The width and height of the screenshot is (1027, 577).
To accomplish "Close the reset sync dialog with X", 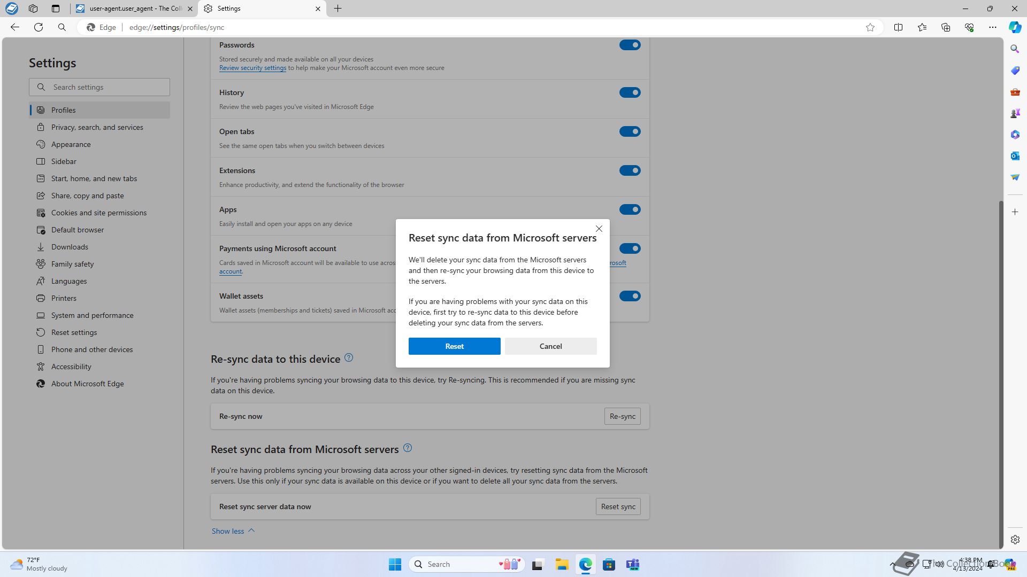I will [x=599, y=229].
